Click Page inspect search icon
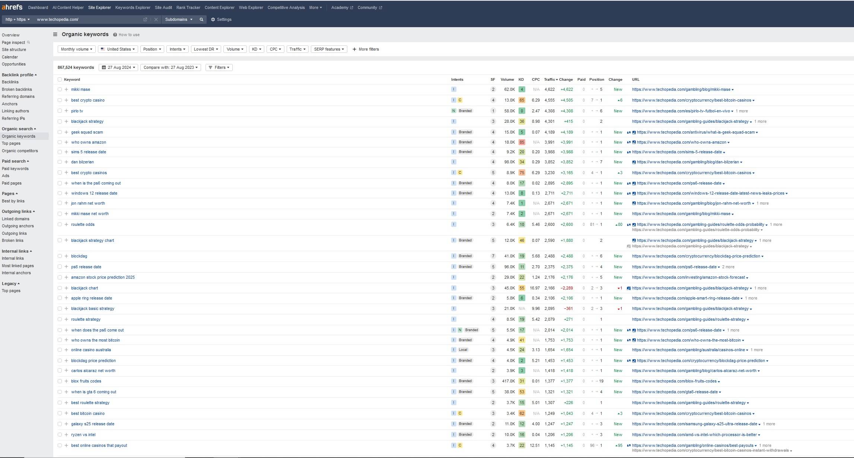This screenshot has width=854, height=458. 29,42
